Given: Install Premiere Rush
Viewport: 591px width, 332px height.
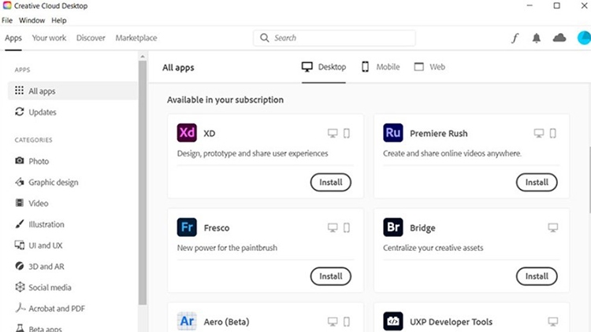Looking at the screenshot, I should pos(537,183).
